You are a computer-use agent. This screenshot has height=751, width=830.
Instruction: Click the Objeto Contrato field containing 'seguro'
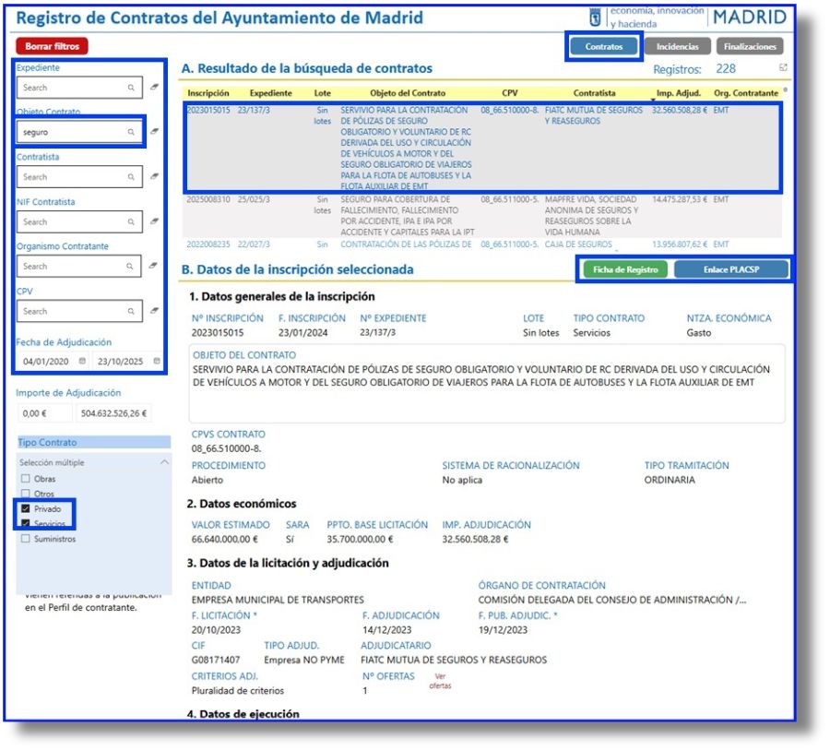point(79,132)
